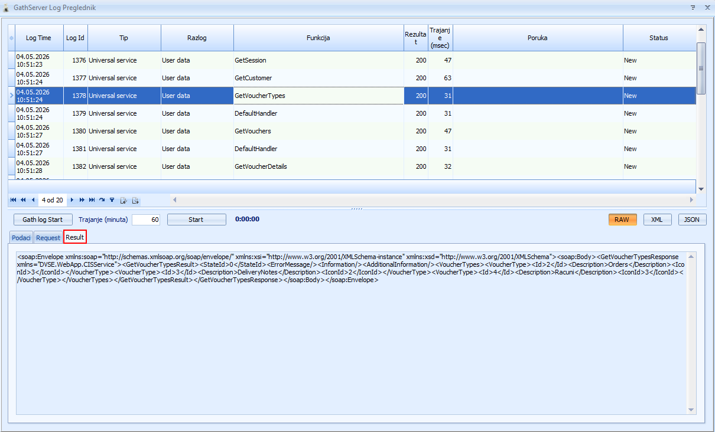Click the Gath log Start button
715x432 pixels.
tap(43, 220)
